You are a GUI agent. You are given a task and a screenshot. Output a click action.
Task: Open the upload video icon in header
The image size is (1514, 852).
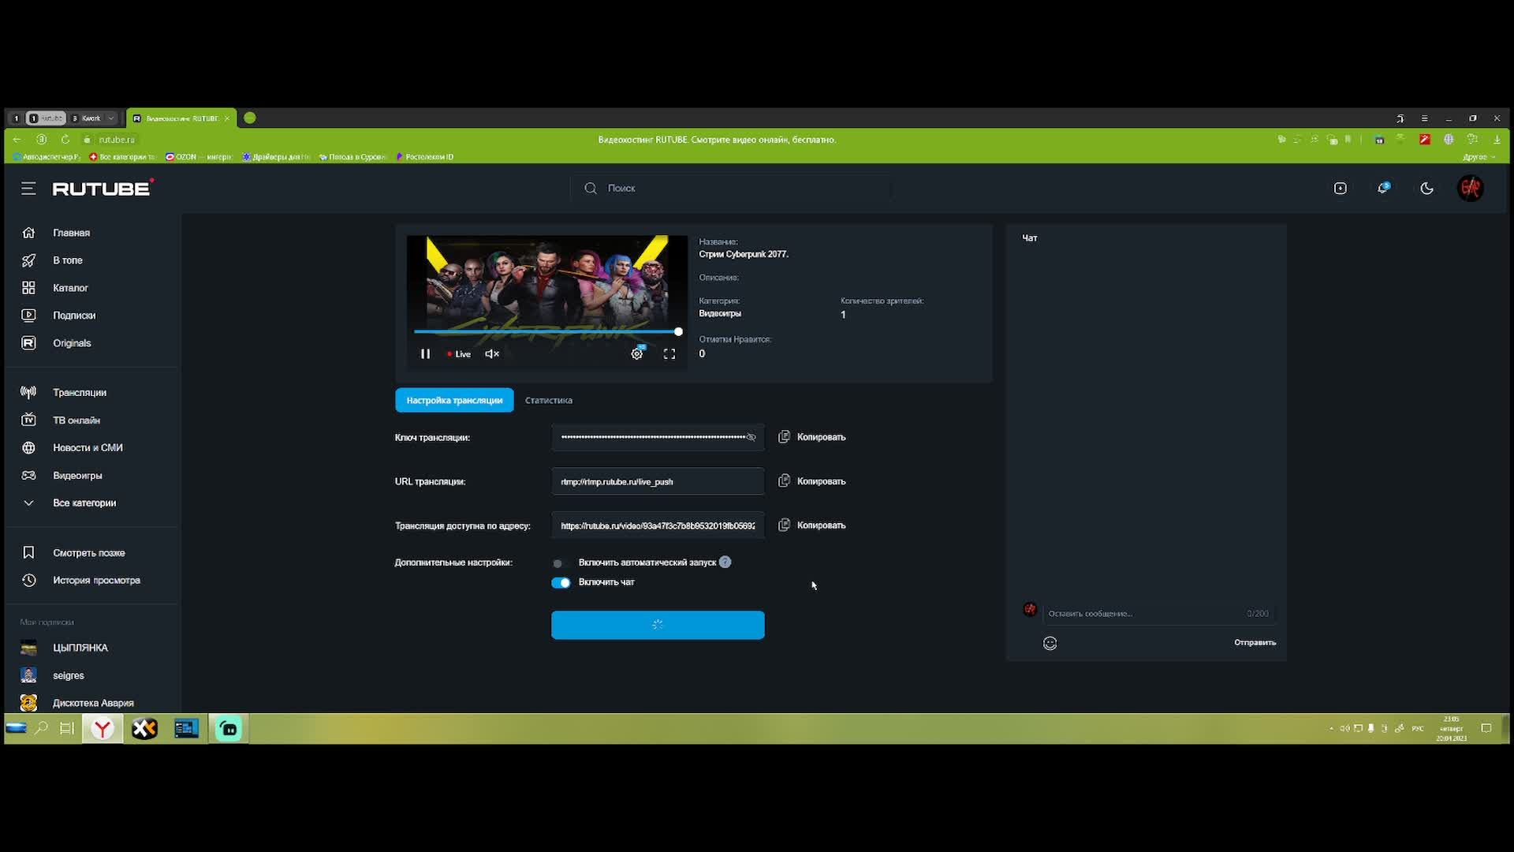point(1341,189)
